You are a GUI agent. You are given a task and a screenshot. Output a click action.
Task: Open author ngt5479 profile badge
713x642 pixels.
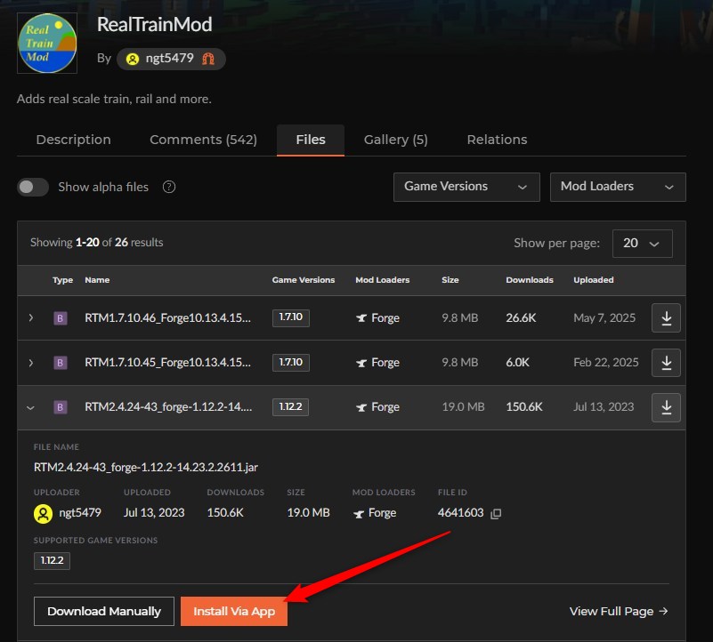click(171, 59)
